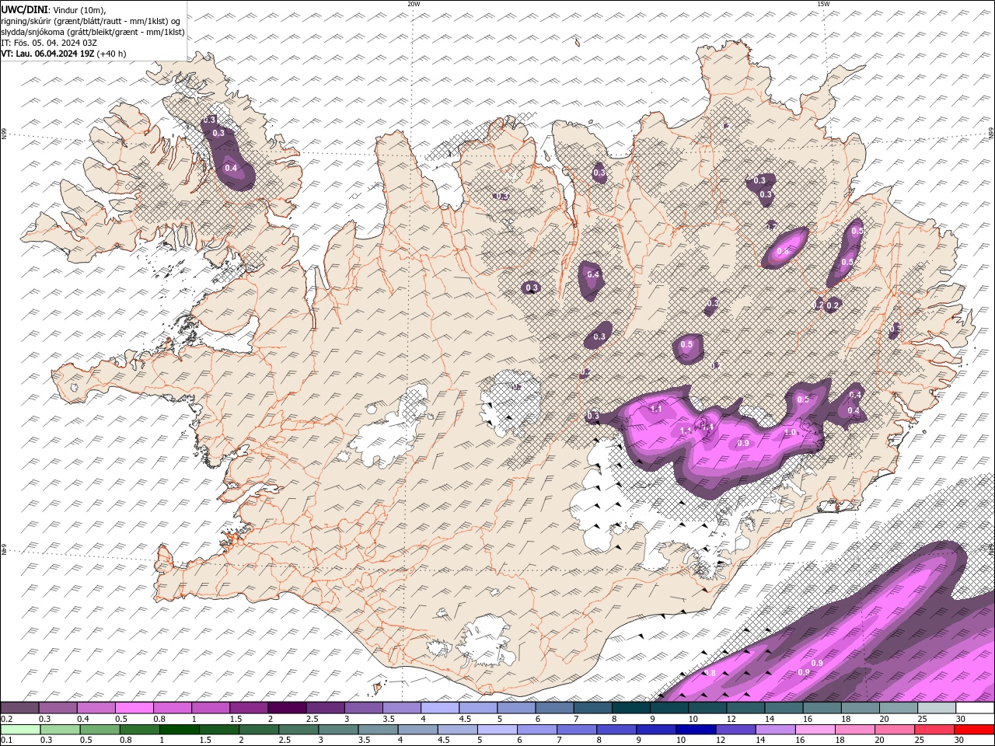
Task: Select the bright pink swatch above the snow legend's 0.5
Action: pyautogui.click(x=134, y=707)
